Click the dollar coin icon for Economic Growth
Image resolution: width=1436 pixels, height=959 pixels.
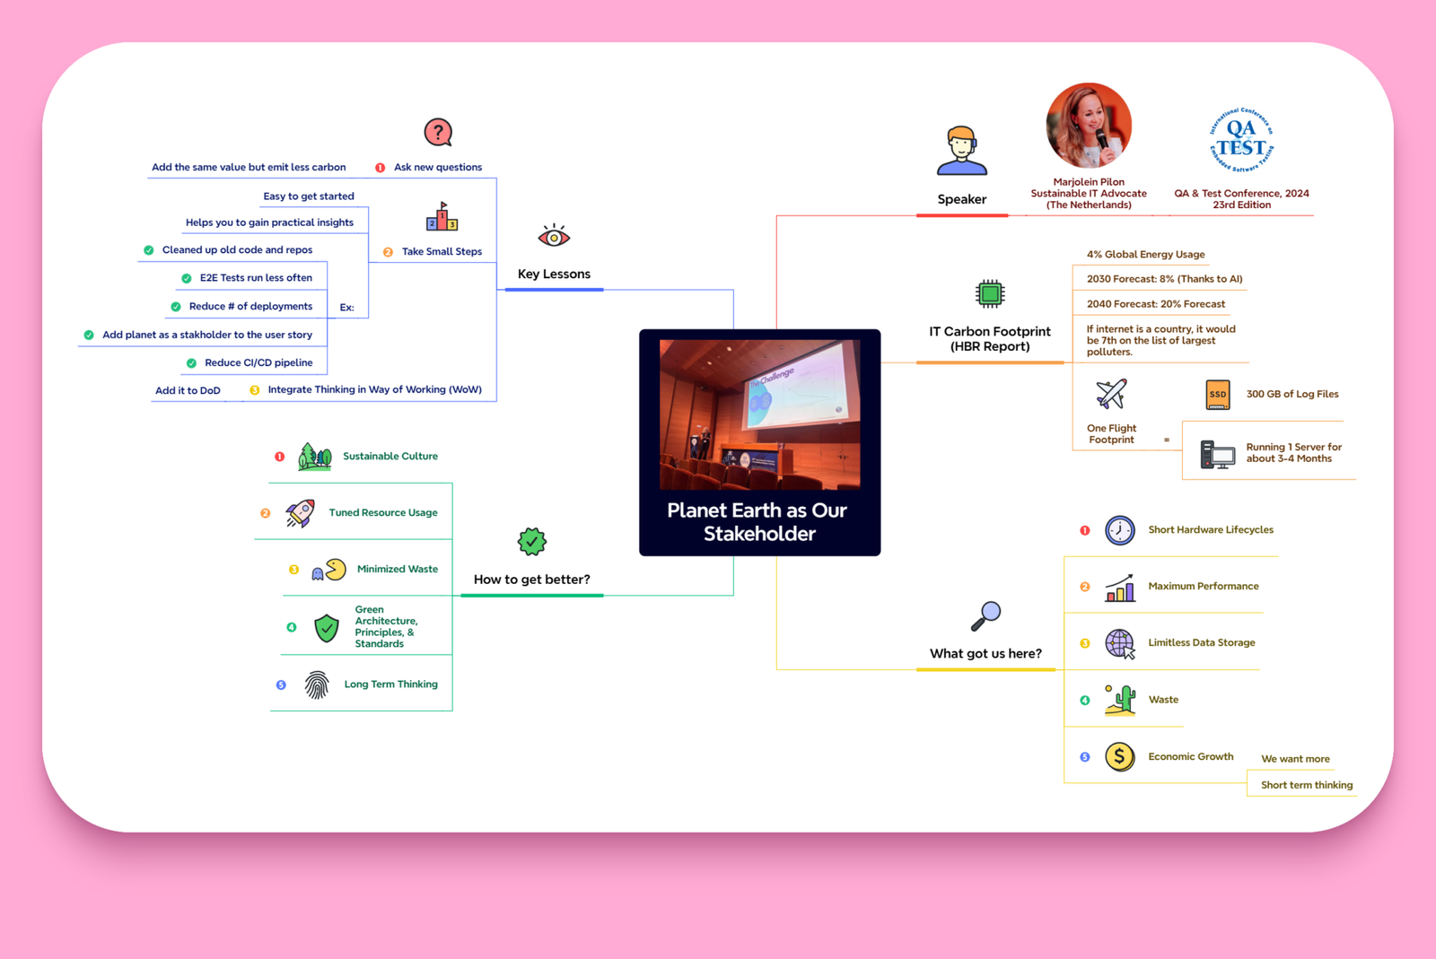[1120, 757]
